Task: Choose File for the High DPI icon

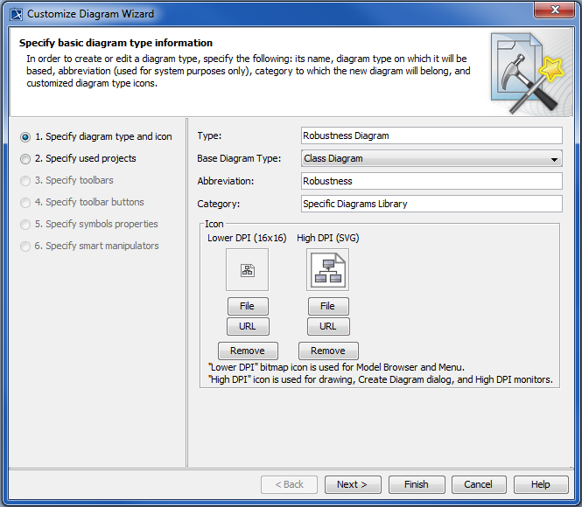Action: pos(328,306)
